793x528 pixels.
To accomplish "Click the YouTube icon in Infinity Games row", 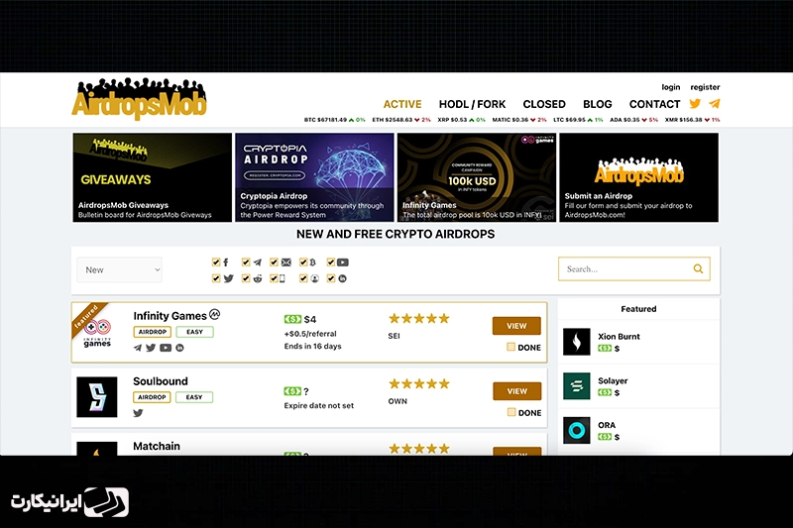I will tap(166, 348).
